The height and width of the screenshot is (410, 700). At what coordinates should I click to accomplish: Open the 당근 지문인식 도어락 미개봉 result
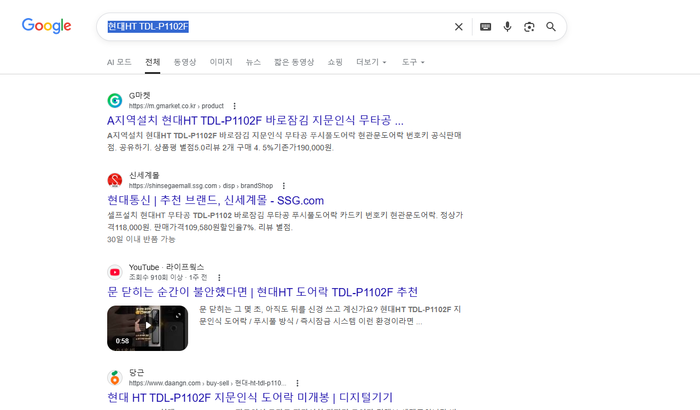tap(250, 397)
